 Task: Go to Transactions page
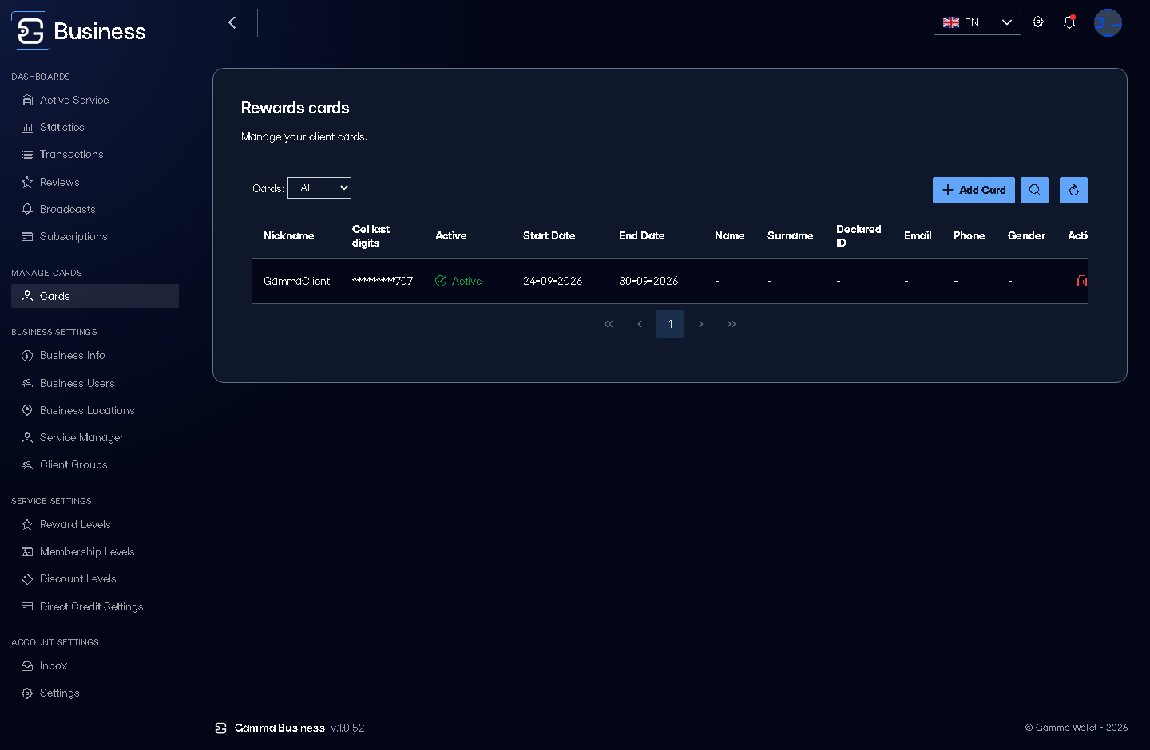(x=95, y=154)
